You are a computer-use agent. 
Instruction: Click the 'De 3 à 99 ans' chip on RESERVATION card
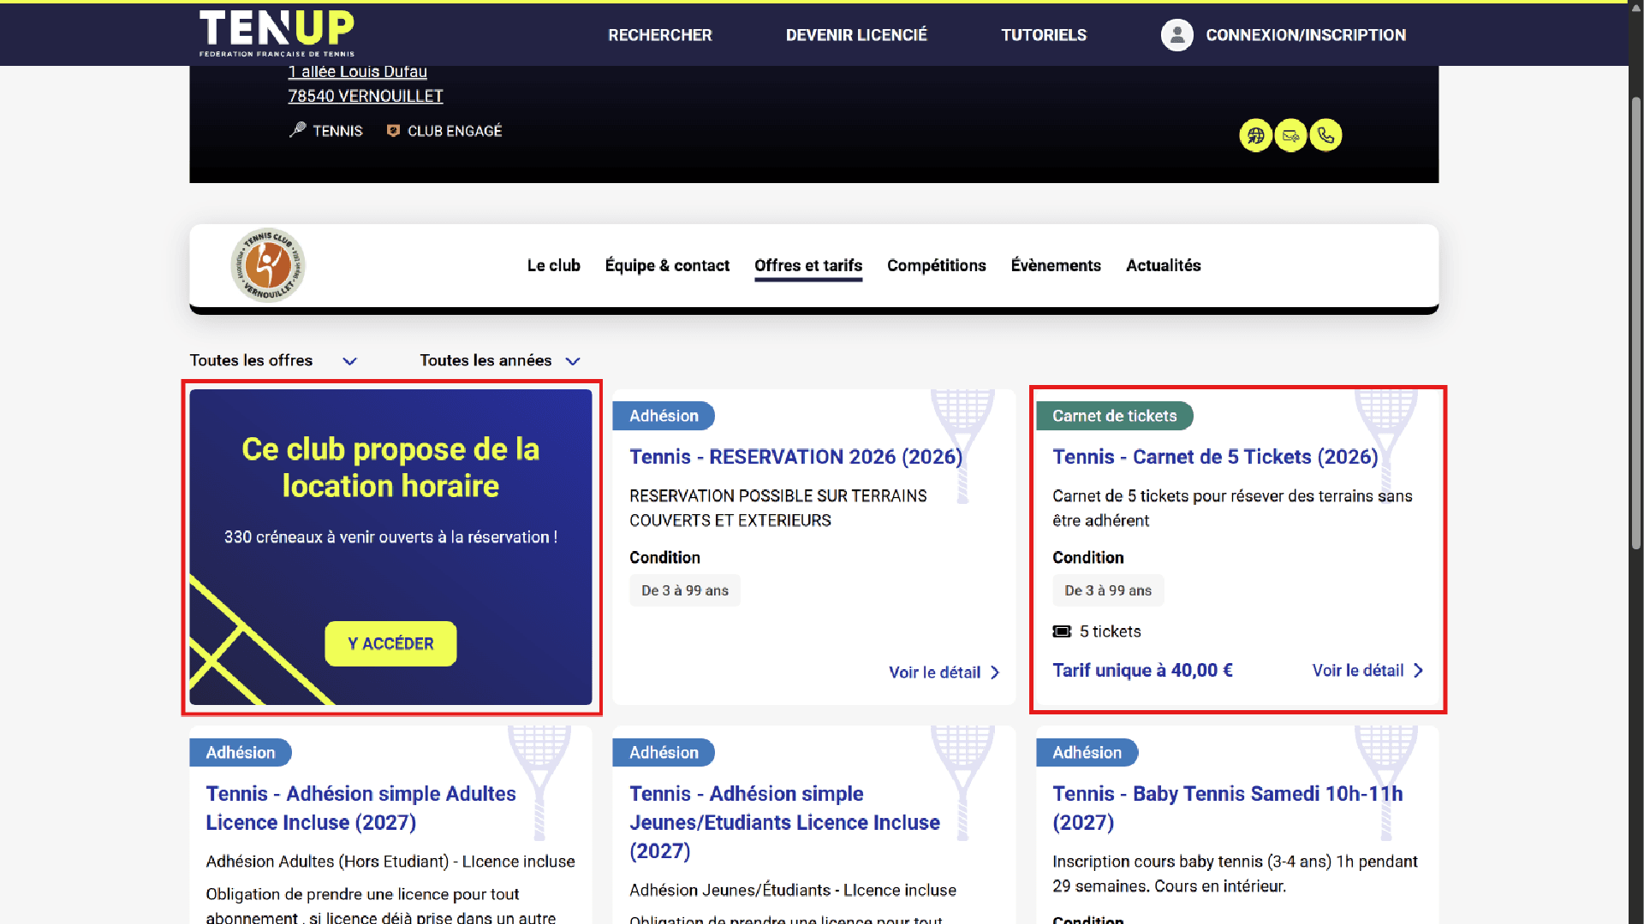(685, 590)
